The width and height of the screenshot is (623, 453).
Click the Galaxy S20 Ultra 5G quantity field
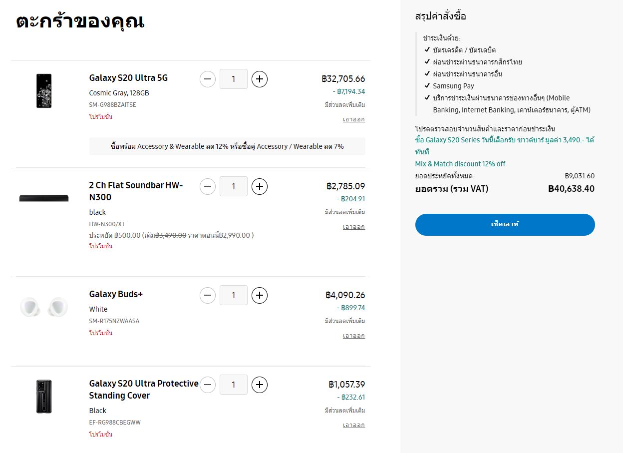[x=234, y=79]
